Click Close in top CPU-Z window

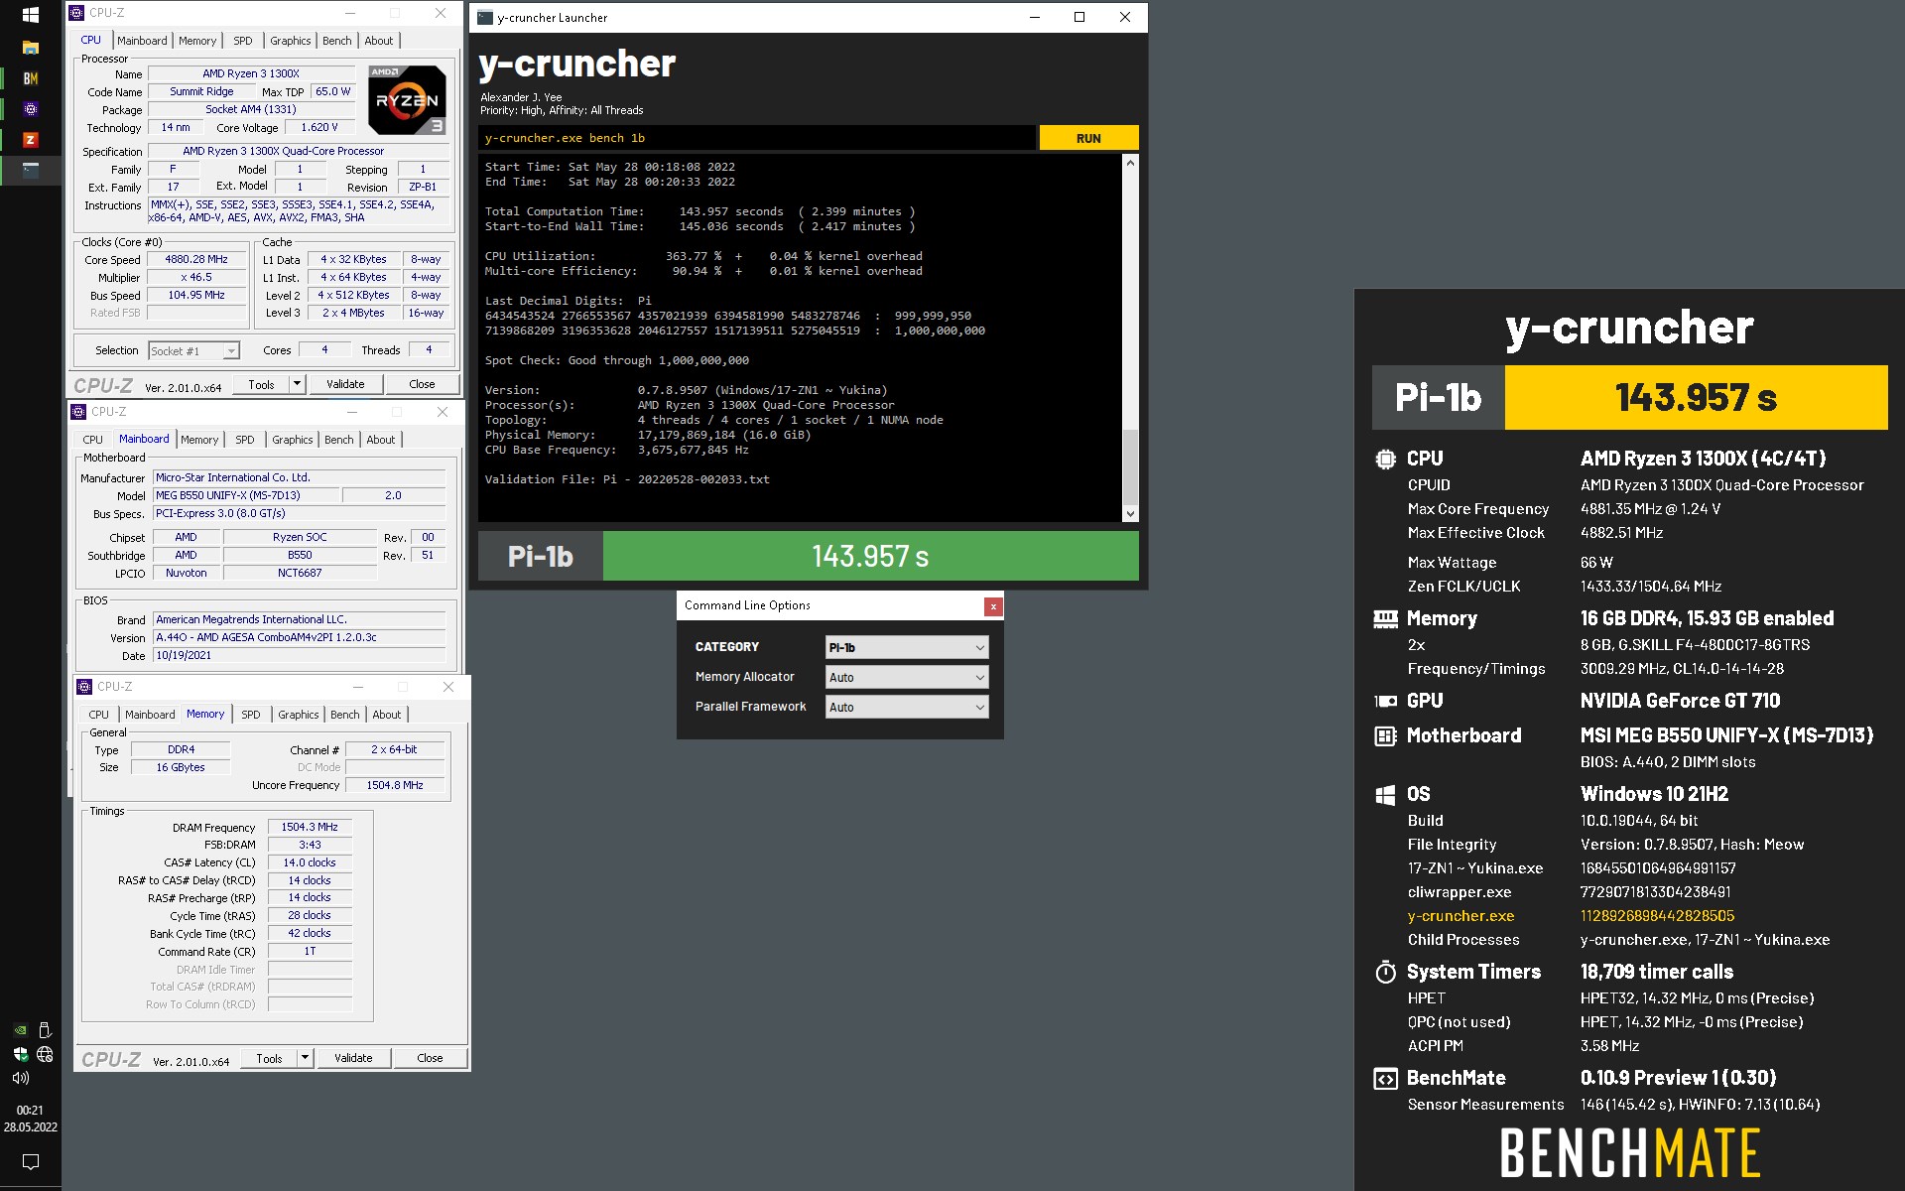coord(422,384)
